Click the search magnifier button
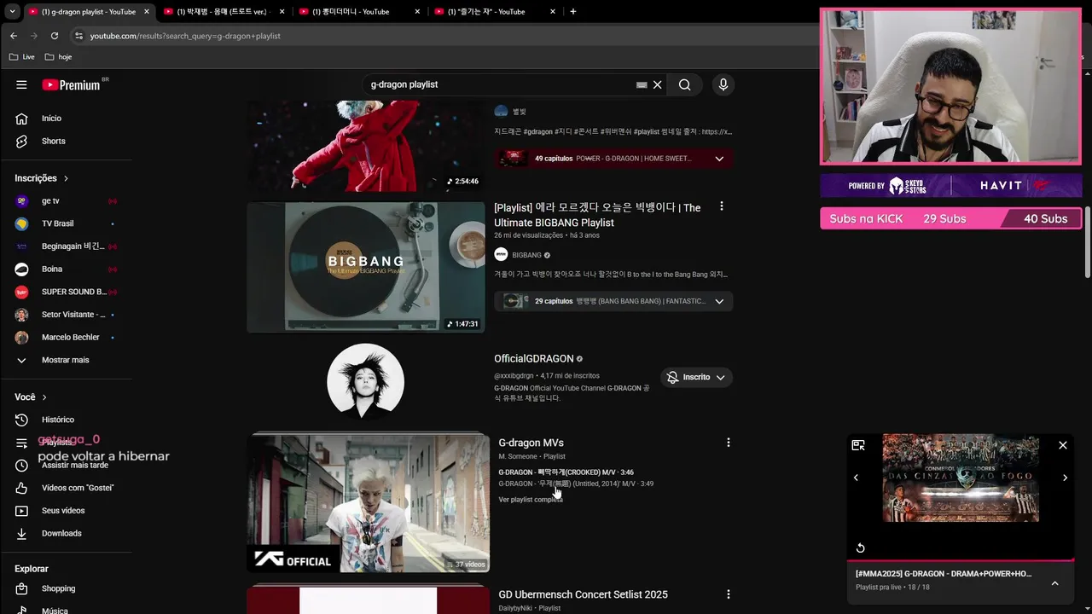1092x614 pixels. click(x=684, y=84)
